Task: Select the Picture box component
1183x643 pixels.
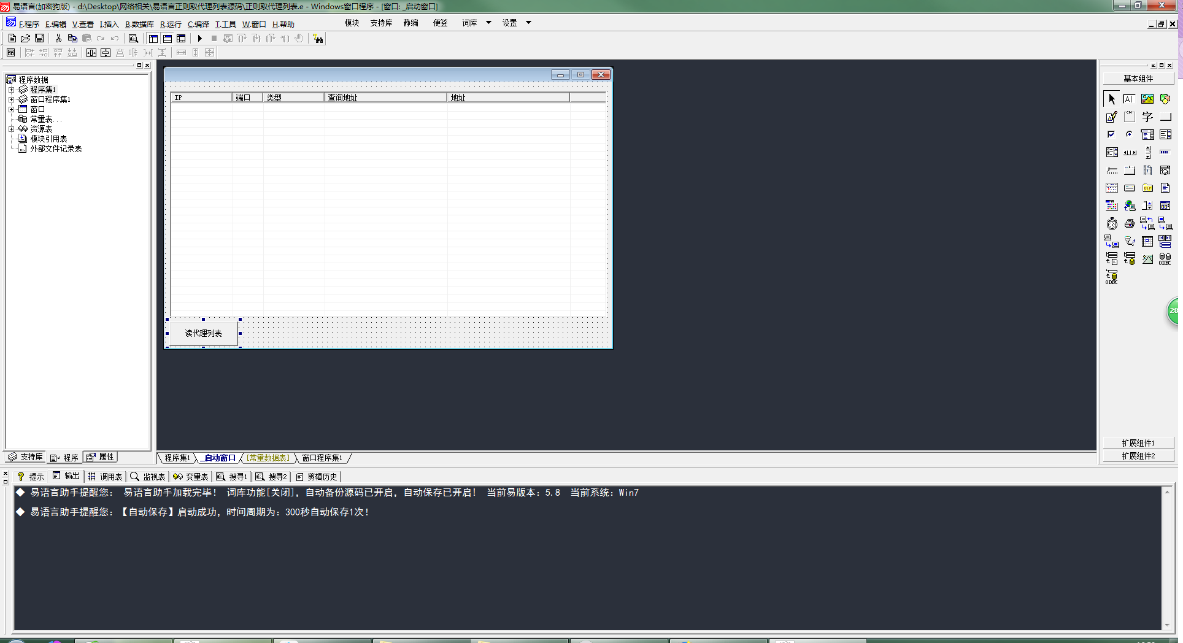Action: [1147, 99]
